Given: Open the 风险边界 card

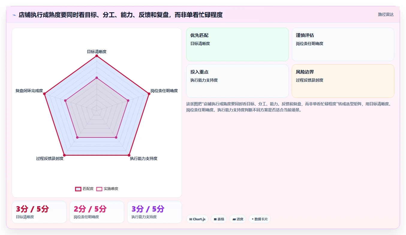Looking at the screenshot, I should pos(343,81).
